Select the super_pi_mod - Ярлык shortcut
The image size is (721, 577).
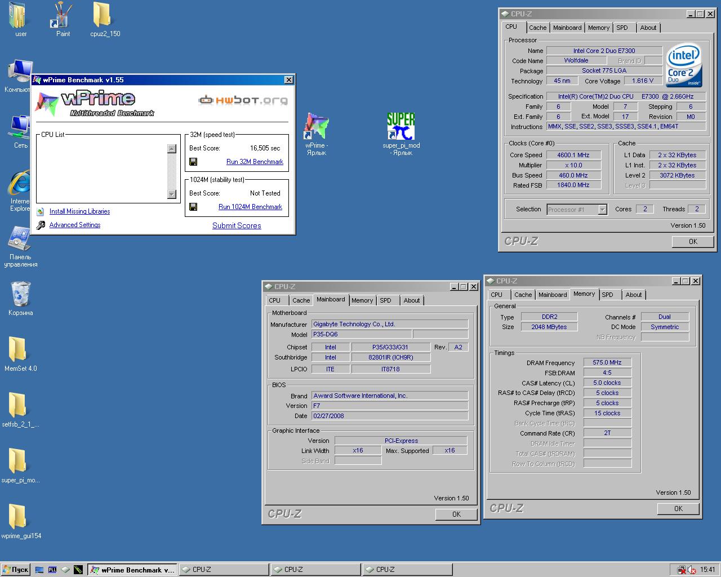click(x=401, y=126)
